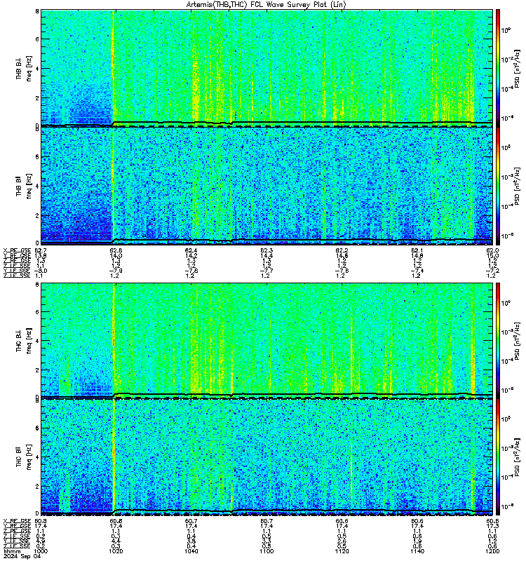526x561 pixels.
Task: Click the '2024 Sep 04' date label
Action: point(22,556)
